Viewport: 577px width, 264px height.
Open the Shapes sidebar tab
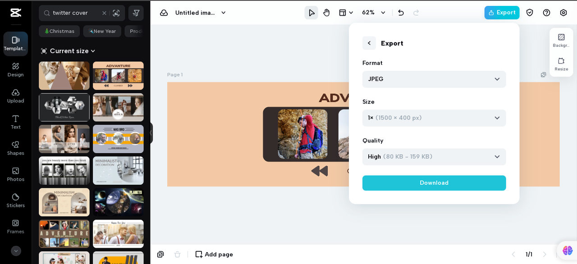tap(16, 148)
